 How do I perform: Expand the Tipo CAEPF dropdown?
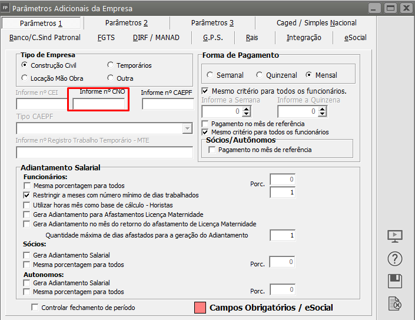(x=187, y=128)
